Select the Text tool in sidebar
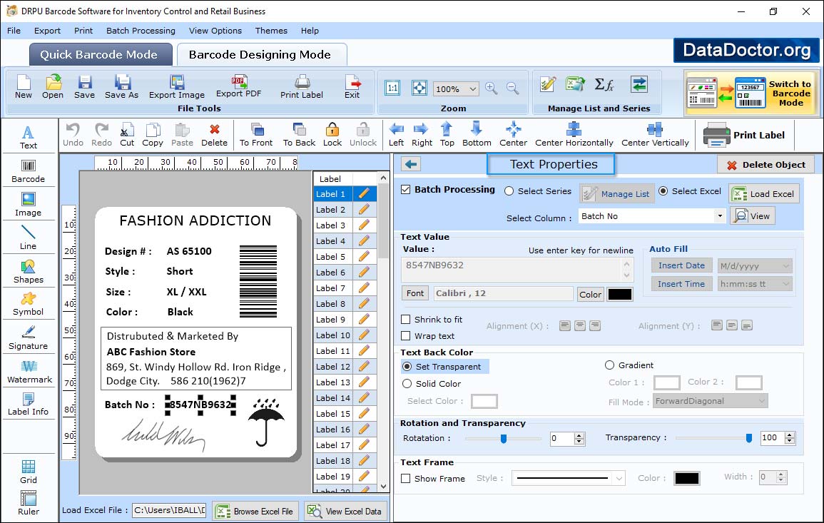 29,137
